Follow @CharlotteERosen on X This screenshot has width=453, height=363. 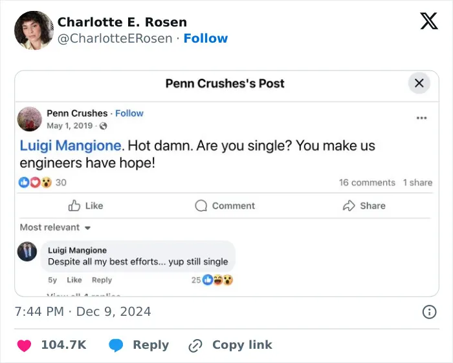206,38
